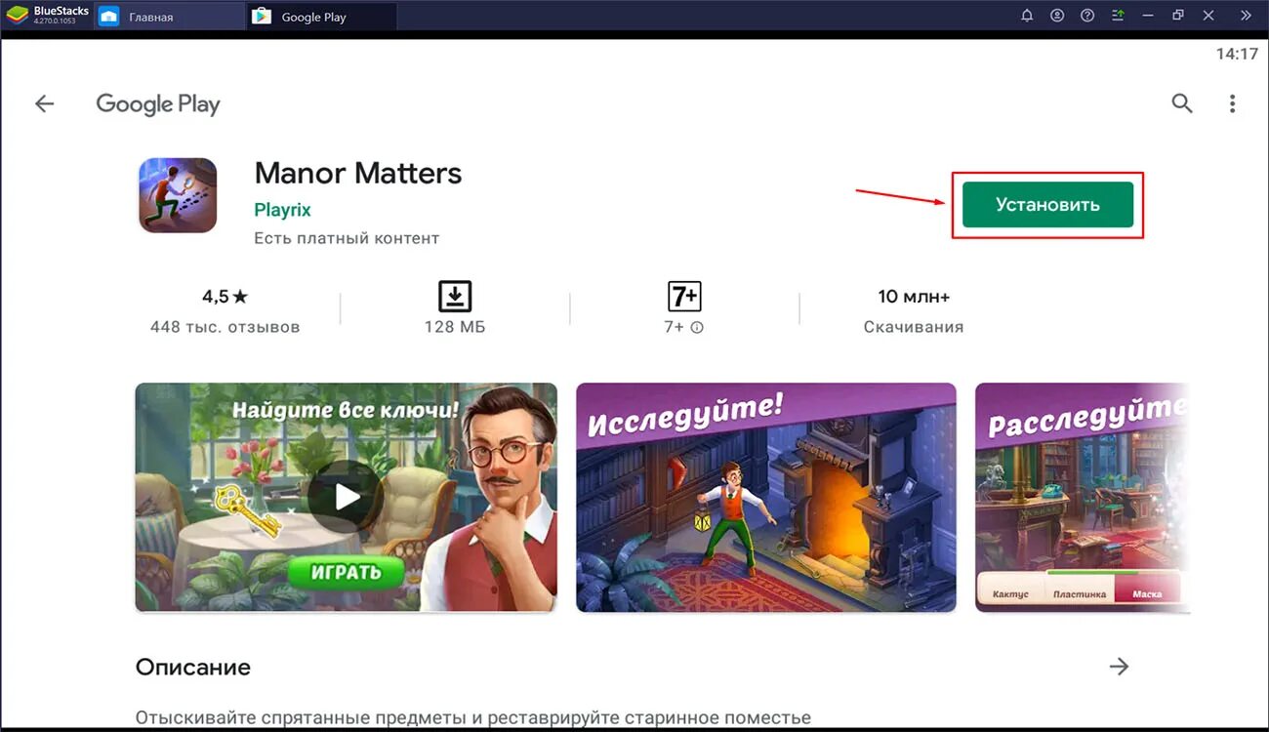Click the Описание section heading
This screenshot has width=1269, height=732.
point(193,668)
